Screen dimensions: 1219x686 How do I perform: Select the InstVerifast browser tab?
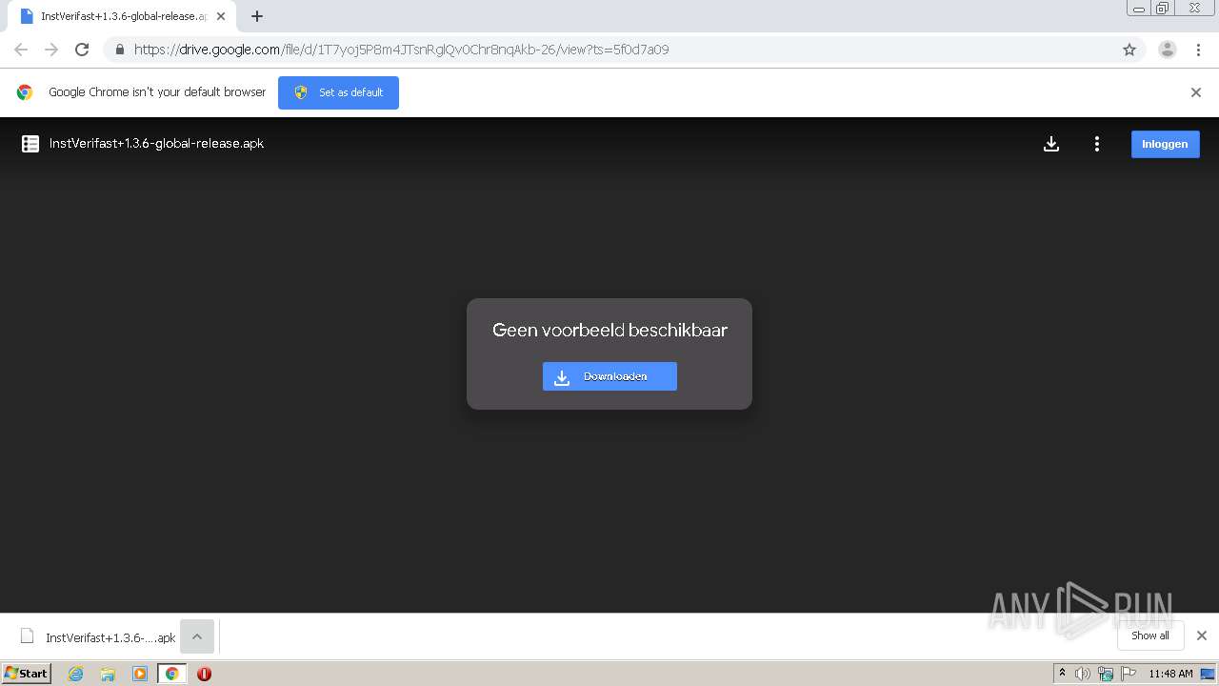[x=120, y=16]
